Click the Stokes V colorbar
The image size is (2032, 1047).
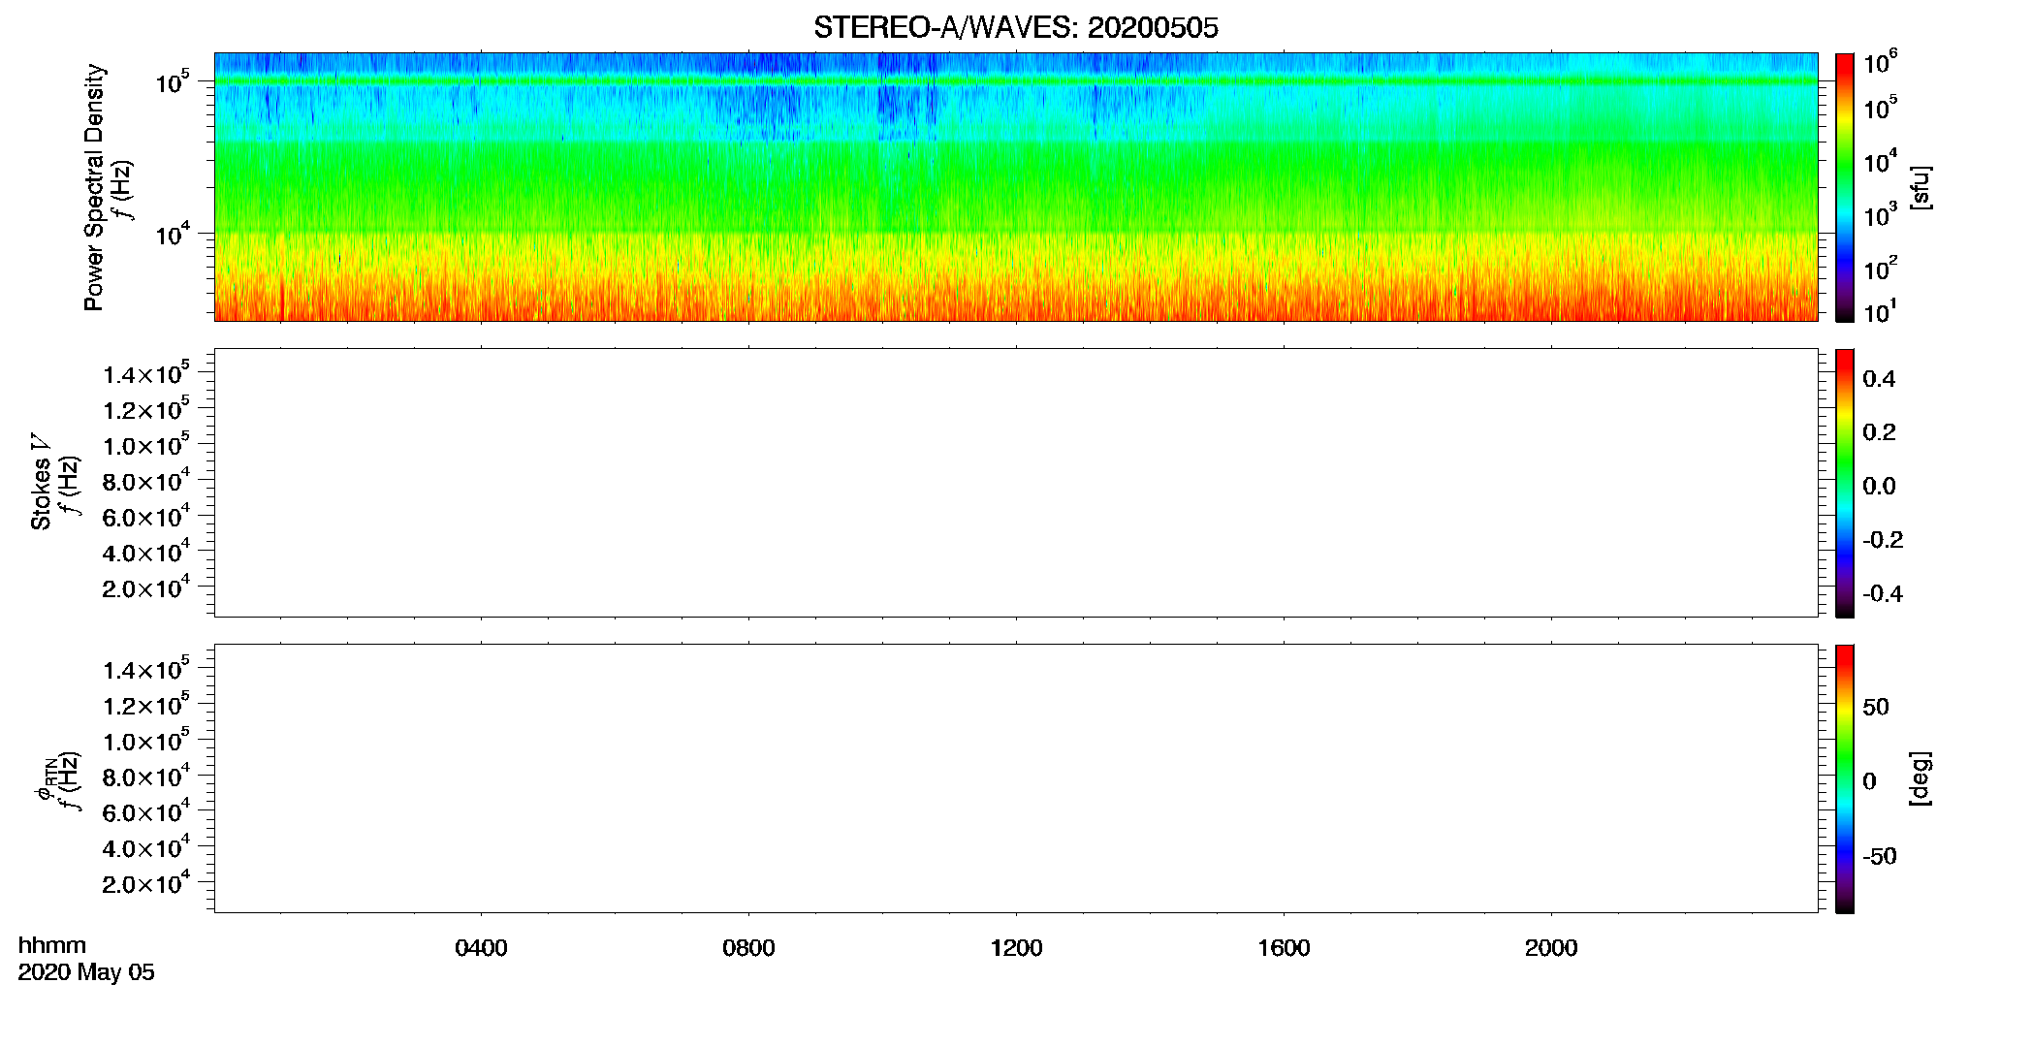(x=1844, y=483)
